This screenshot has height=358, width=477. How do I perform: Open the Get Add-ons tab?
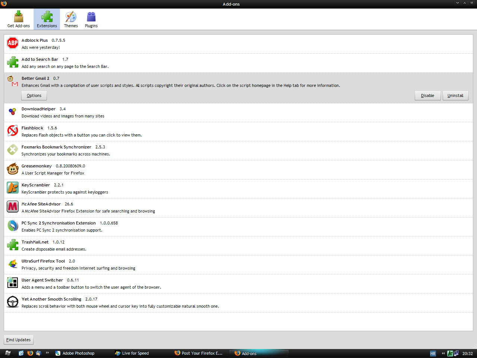(19, 19)
